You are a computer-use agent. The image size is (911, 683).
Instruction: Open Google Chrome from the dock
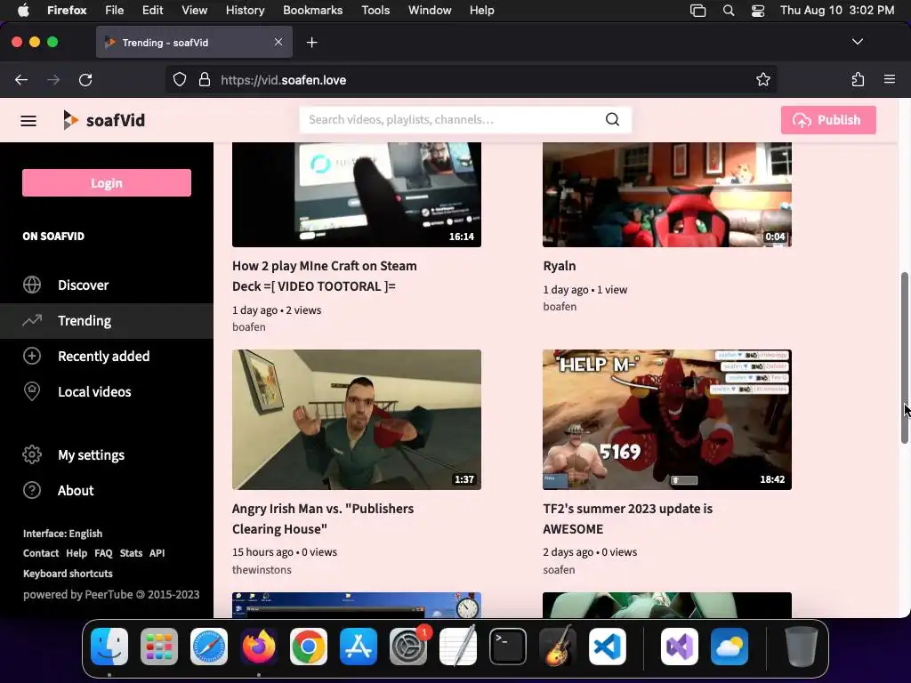coord(309,647)
